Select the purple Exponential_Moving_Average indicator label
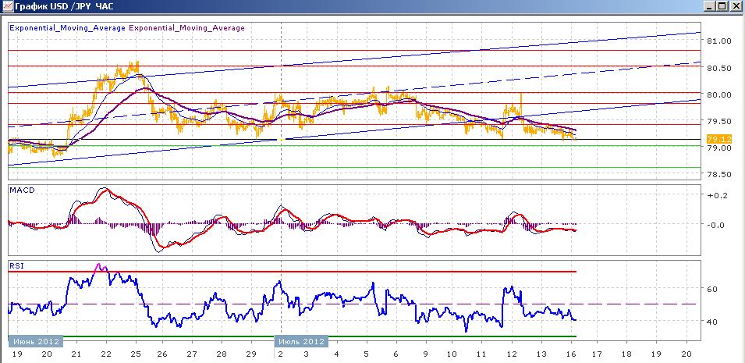 (x=186, y=28)
